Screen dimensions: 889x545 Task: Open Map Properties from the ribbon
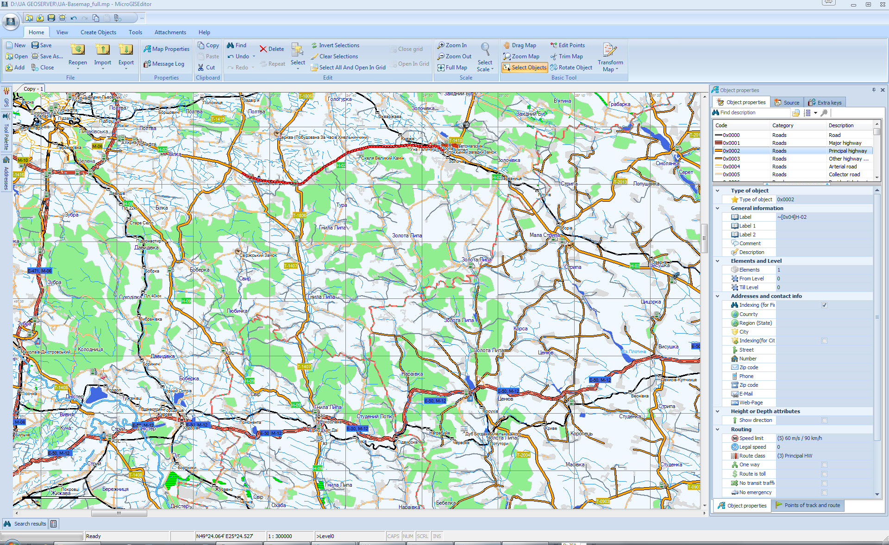click(x=166, y=49)
